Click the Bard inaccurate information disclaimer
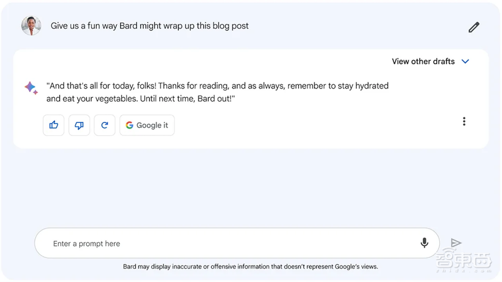The height and width of the screenshot is (282, 502). pyautogui.click(x=250, y=266)
